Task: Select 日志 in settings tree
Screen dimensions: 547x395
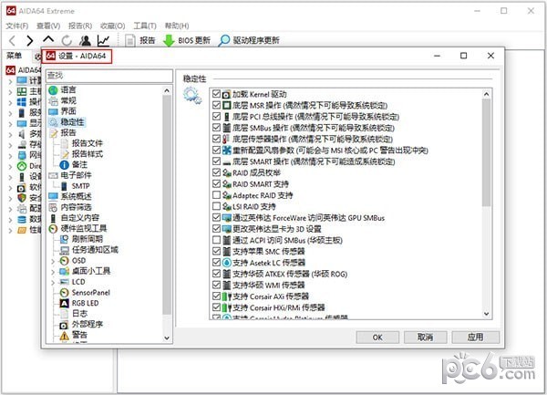Action: (x=79, y=314)
